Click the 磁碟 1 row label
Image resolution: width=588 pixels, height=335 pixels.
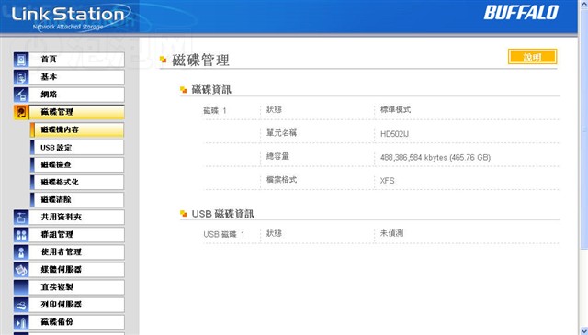215,111
